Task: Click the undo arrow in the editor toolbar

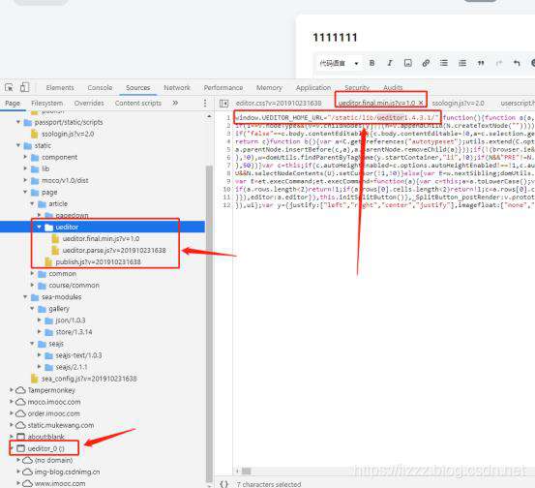Action: 517,63
